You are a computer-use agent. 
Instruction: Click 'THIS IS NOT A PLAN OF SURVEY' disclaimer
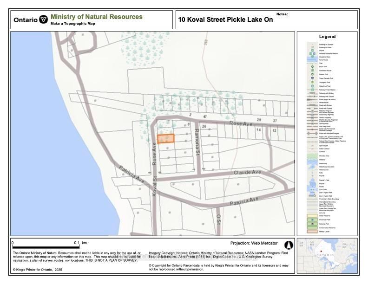click(111, 260)
